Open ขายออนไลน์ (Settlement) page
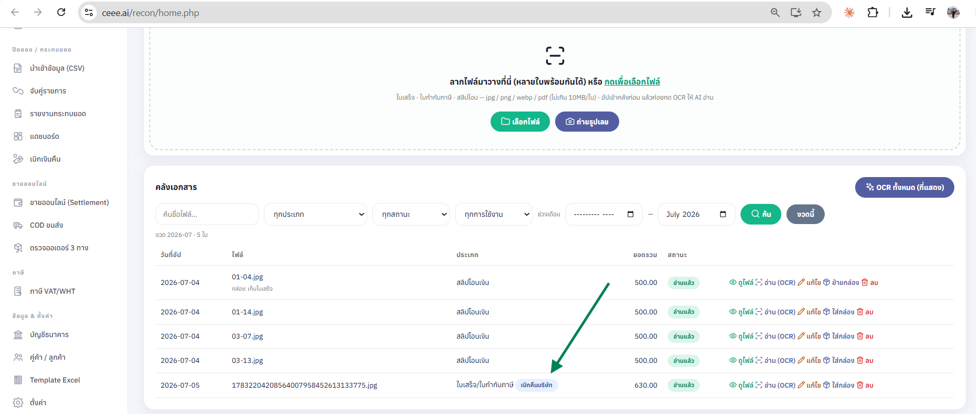 click(69, 202)
